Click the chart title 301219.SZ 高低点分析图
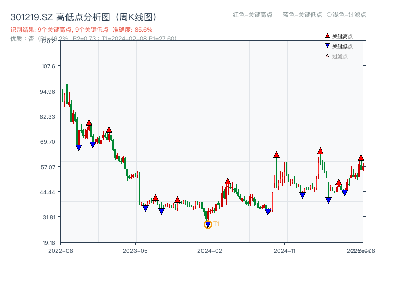The image size is (403, 302). pos(84,17)
